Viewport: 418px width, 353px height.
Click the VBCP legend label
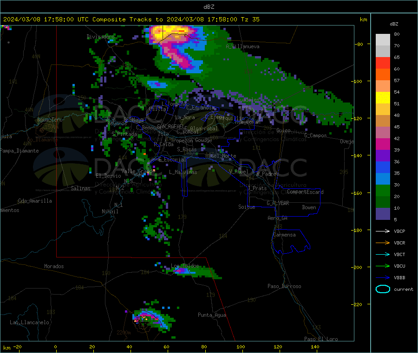[x=399, y=231]
